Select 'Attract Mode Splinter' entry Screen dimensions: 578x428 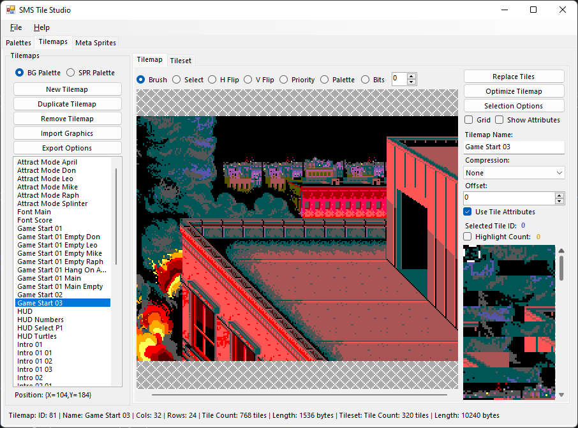click(x=52, y=203)
